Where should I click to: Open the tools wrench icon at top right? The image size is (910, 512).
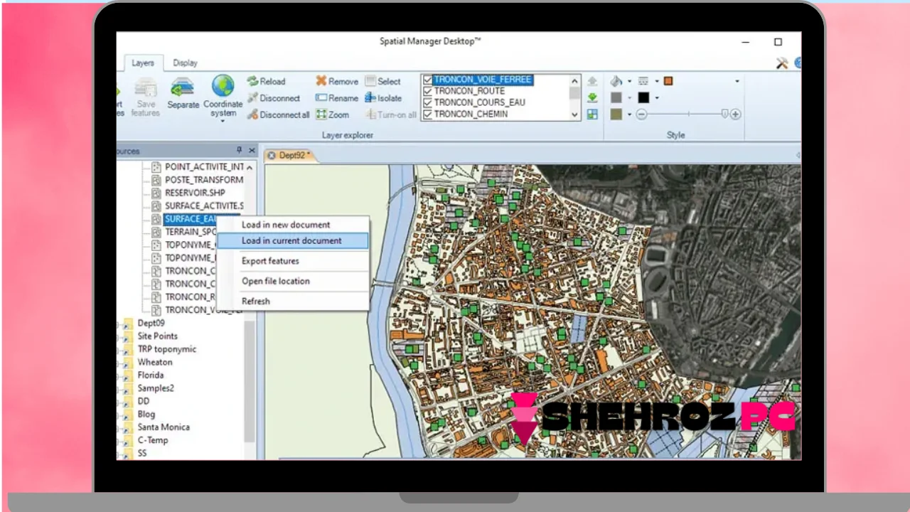[x=782, y=63]
